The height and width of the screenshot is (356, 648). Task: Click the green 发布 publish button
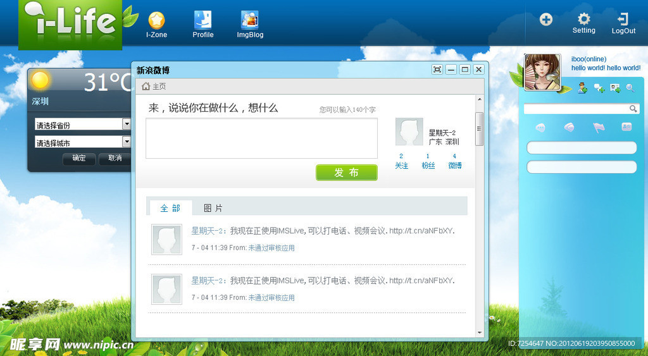point(346,173)
